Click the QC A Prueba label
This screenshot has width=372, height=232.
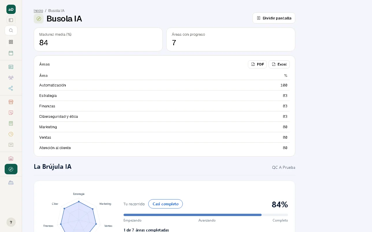(284, 167)
